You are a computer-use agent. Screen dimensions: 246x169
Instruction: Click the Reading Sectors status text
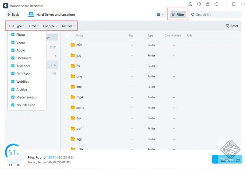click(49, 162)
